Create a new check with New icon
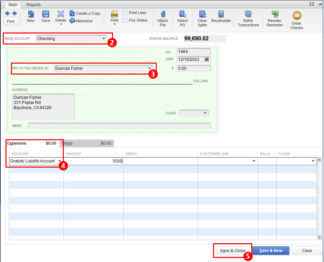 tap(31, 14)
